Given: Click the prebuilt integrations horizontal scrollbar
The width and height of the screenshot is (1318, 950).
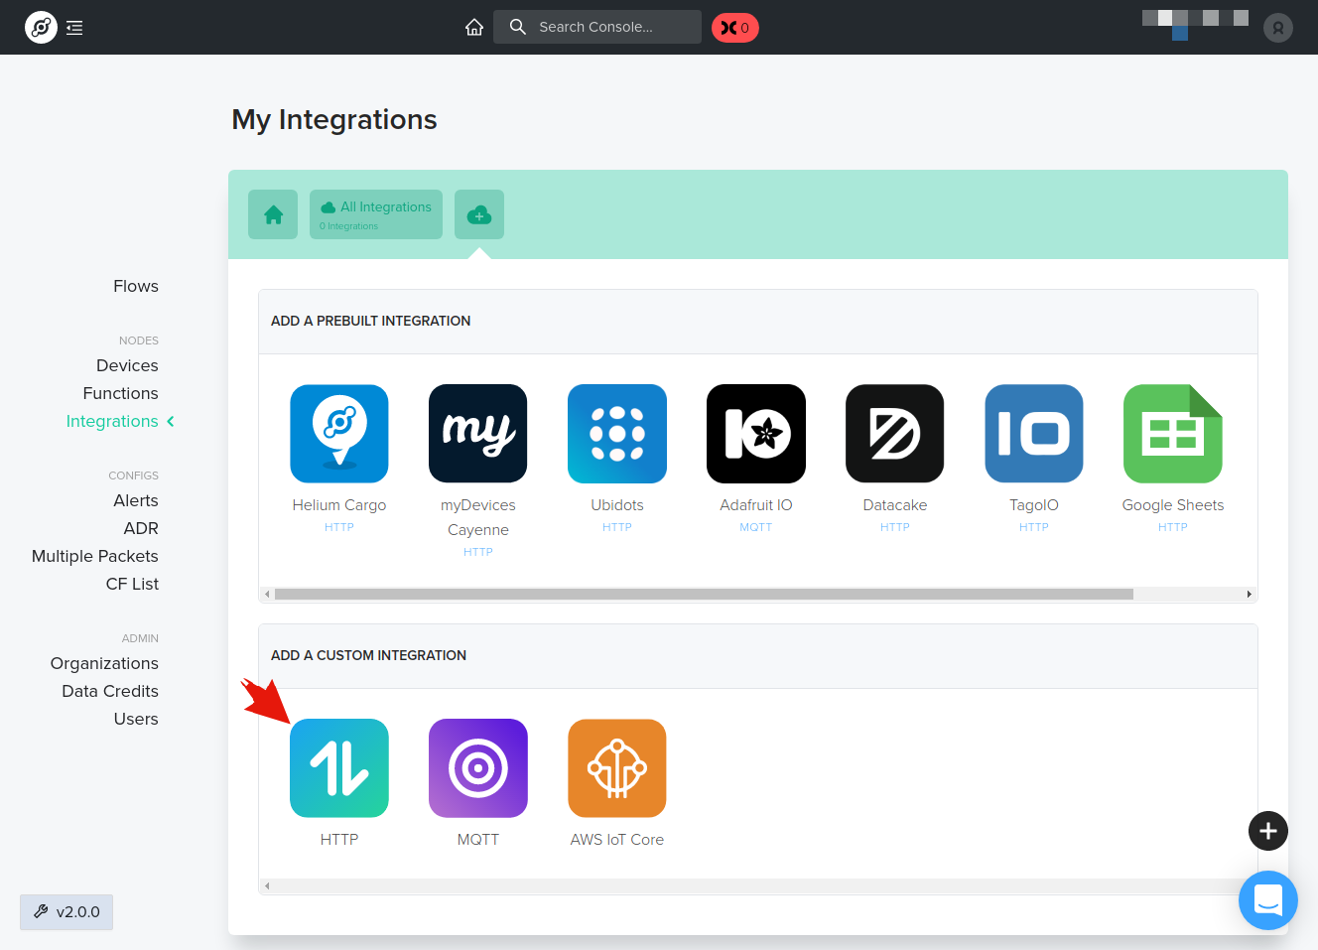Looking at the screenshot, I should (x=704, y=595).
